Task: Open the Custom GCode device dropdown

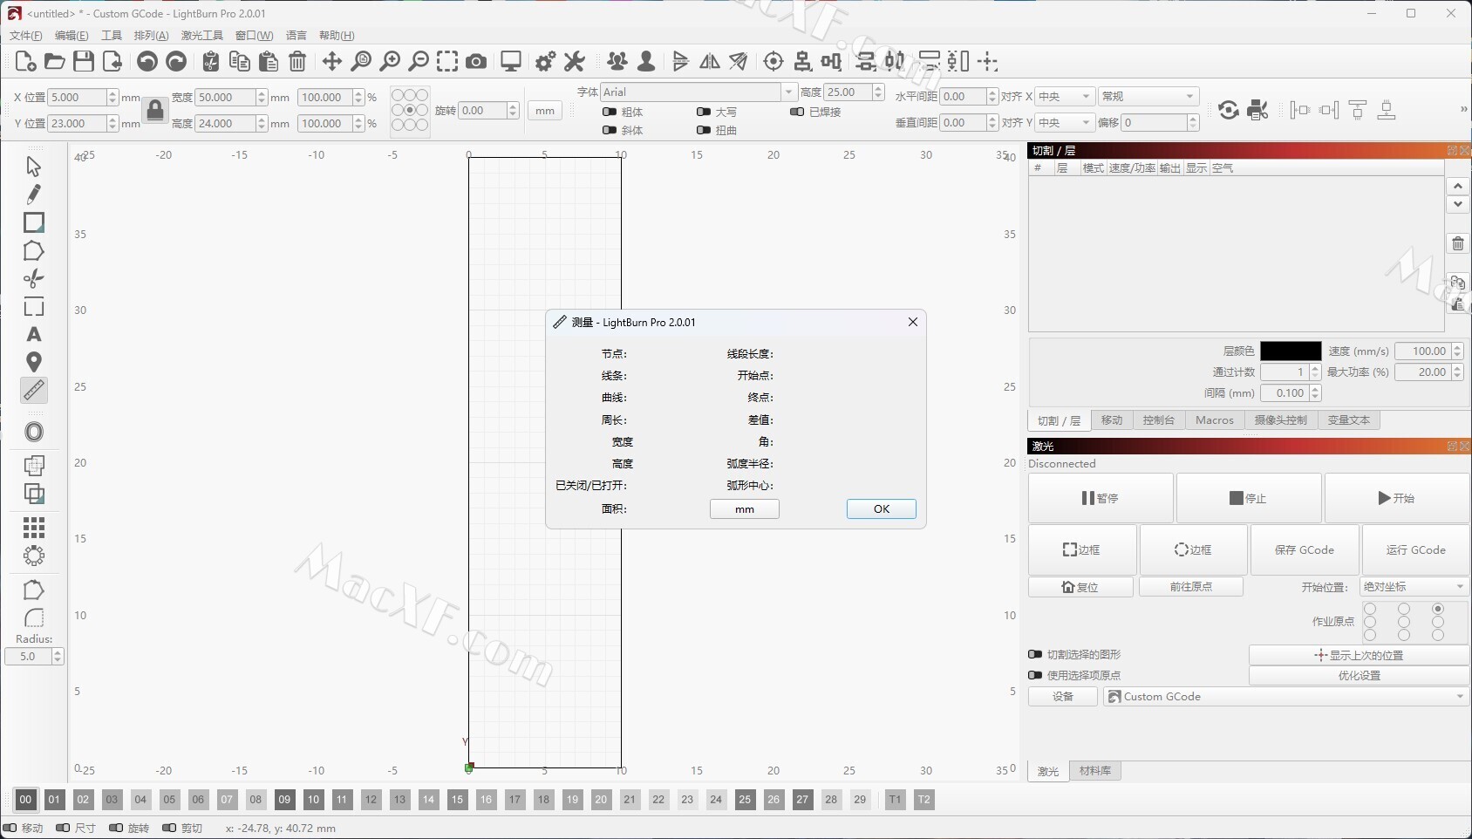Action: point(1286,697)
